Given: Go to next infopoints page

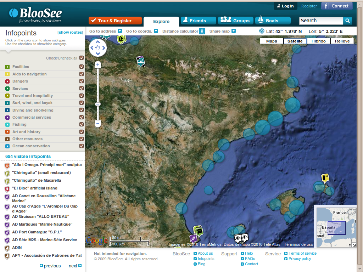Looking at the screenshot, I should click(x=75, y=266).
